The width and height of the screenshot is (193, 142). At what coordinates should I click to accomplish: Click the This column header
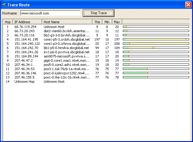(x=97, y=22)
